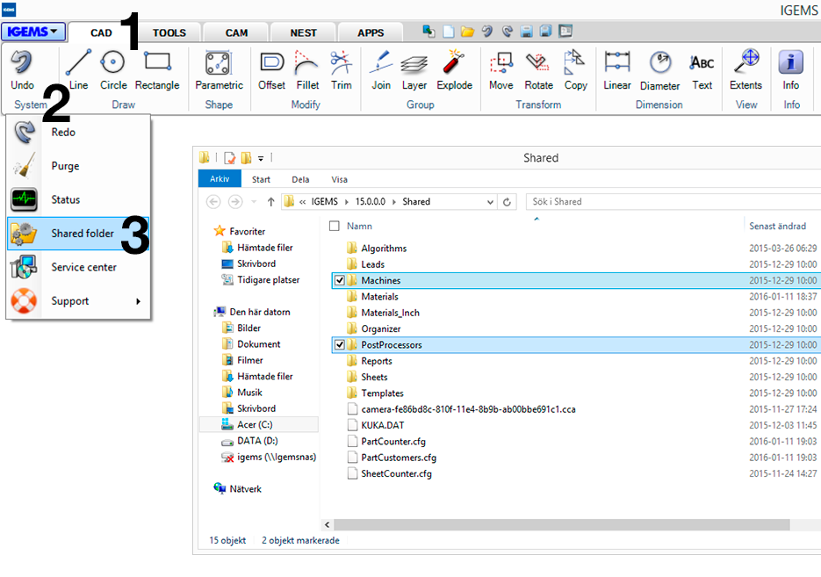The height and width of the screenshot is (577, 821).
Task: Switch to the TOOLS ribbon tab
Action: click(x=169, y=32)
